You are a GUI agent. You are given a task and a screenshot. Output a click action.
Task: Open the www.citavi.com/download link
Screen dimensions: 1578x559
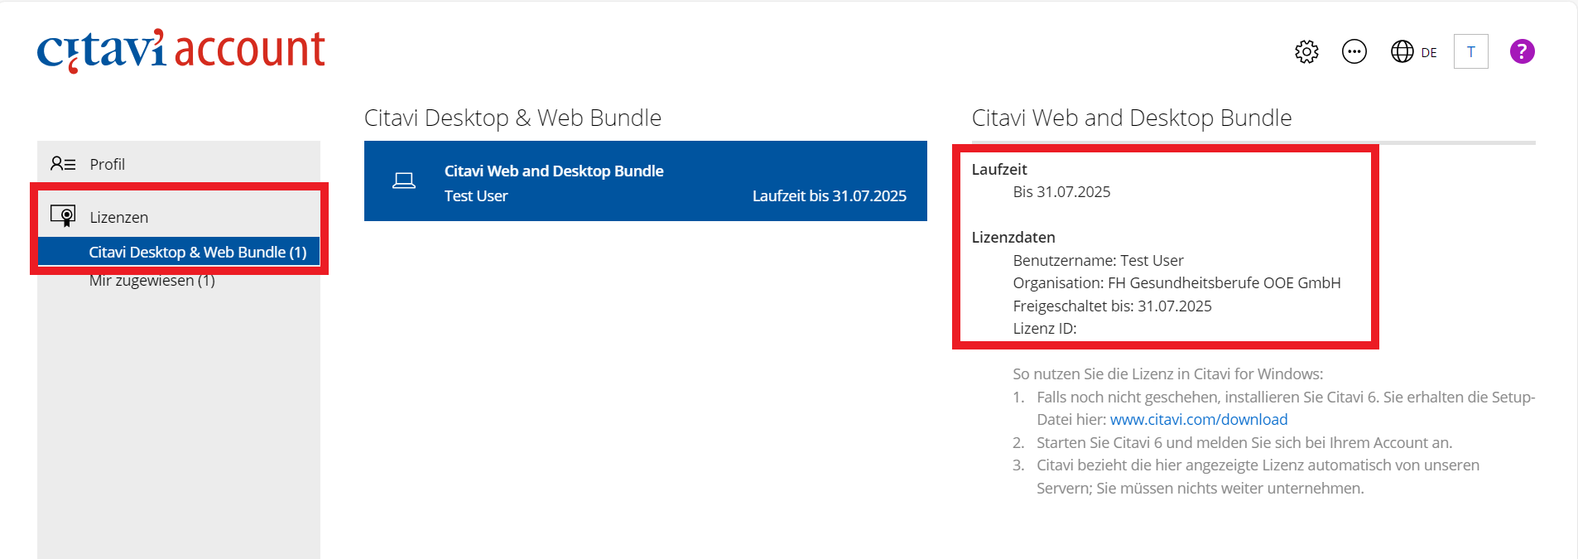coord(1199,420)
